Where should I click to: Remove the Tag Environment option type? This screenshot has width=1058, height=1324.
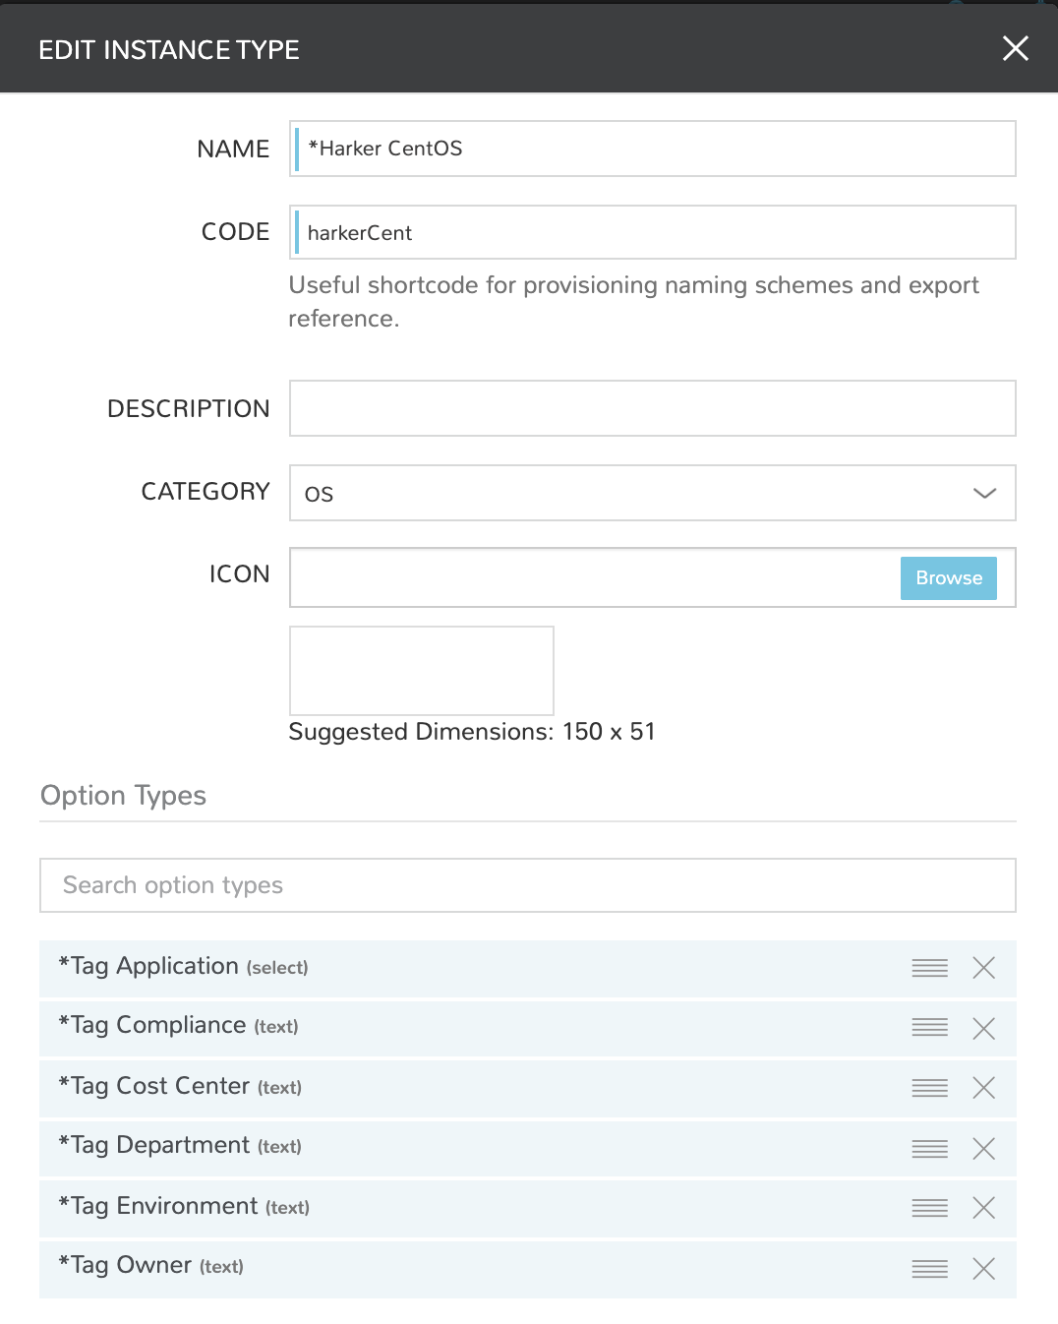tap(983, 1208)
